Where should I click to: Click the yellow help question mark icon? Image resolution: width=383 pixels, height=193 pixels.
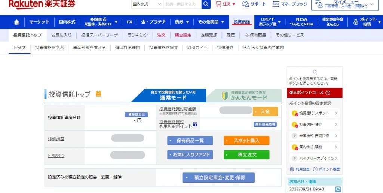point(98,94)
